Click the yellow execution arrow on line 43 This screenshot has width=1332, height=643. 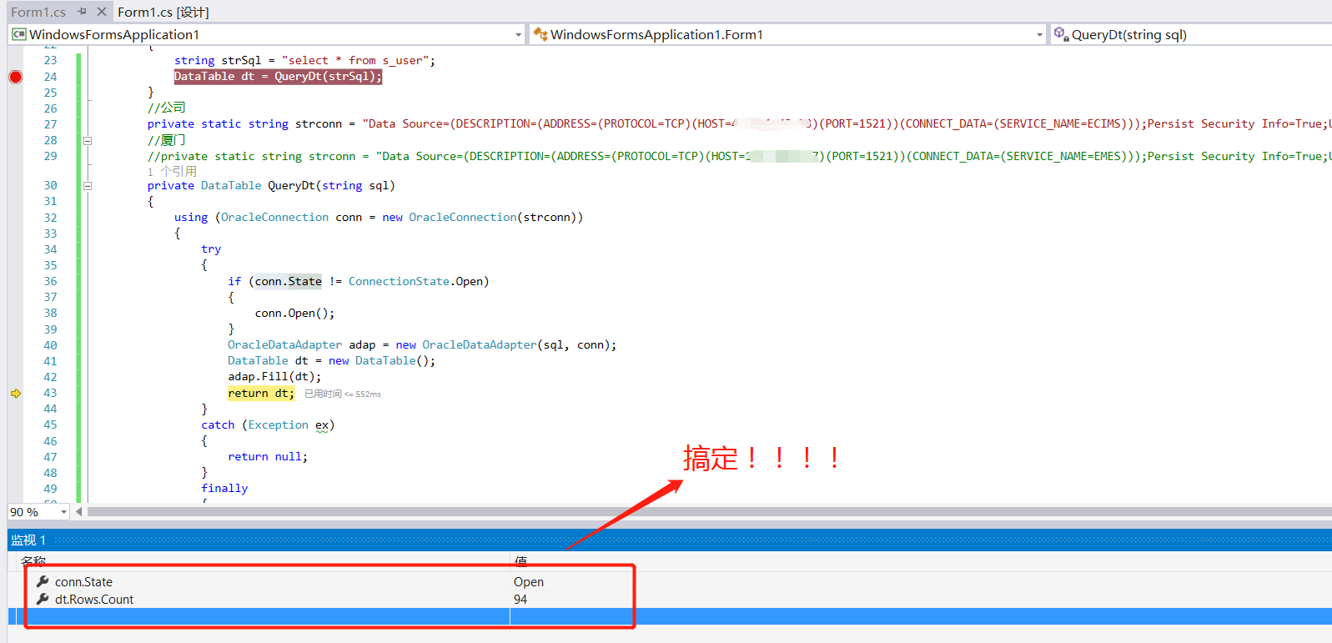tap(15, 394)
